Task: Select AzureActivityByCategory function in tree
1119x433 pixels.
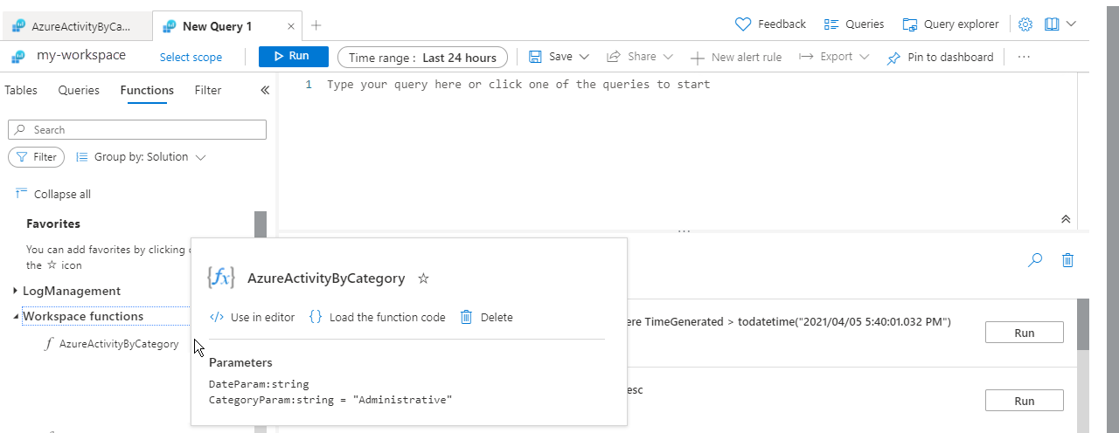Action: pyautogui.click(x=118, y=344)
